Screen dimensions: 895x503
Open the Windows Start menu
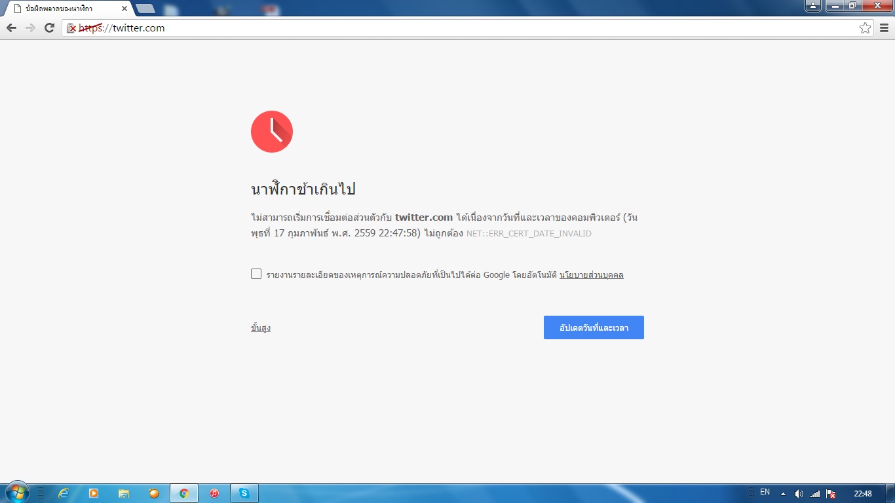pyautogui.click(x=16, y=493)
